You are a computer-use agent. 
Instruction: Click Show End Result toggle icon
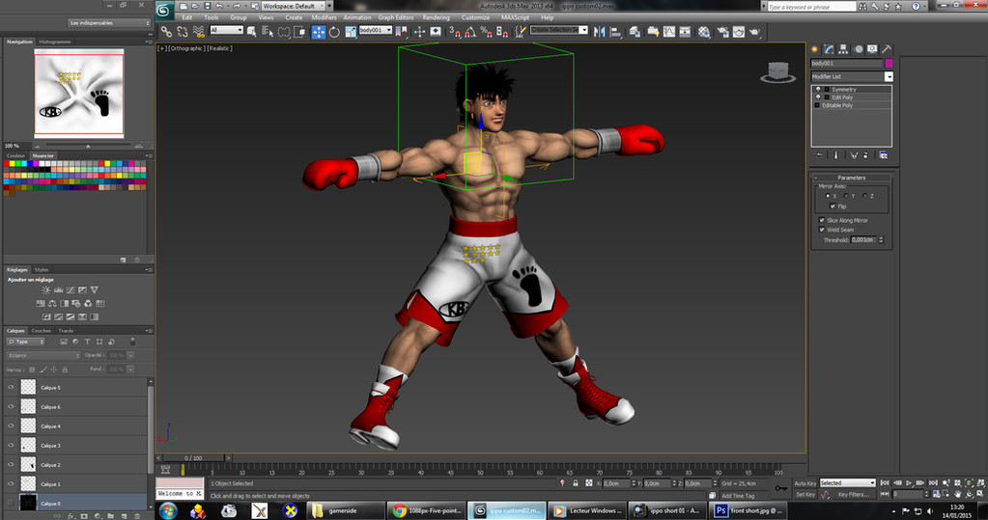[x=836, y=155]
